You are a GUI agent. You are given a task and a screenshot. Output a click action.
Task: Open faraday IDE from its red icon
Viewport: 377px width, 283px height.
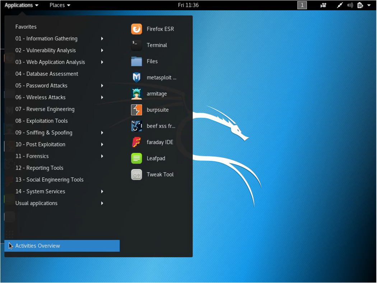(136, 142)
